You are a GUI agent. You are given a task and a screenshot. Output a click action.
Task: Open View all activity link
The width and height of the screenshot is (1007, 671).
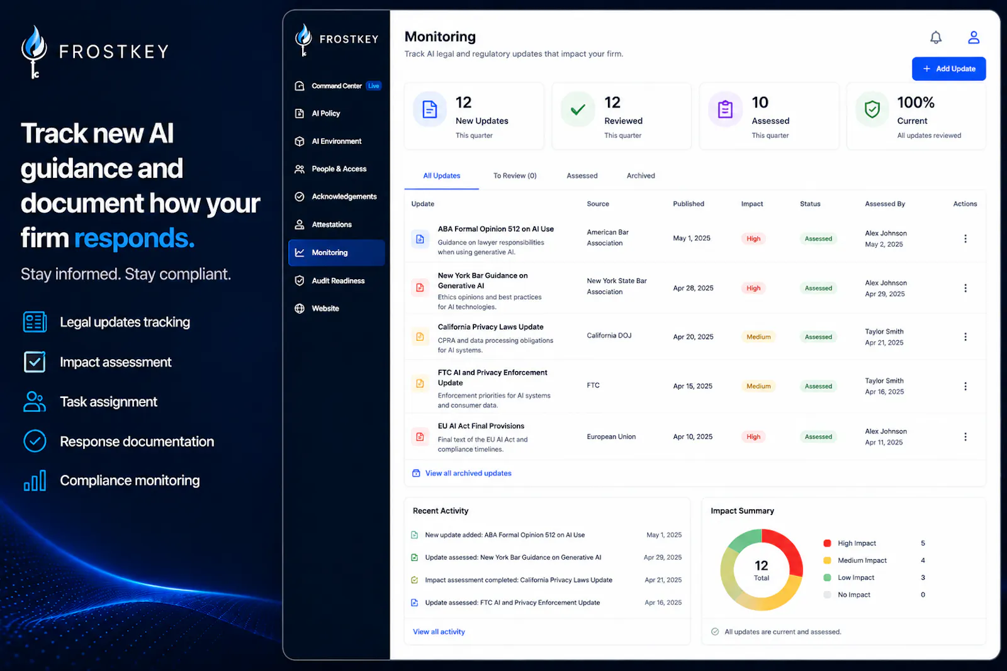[x=439, y=631]
